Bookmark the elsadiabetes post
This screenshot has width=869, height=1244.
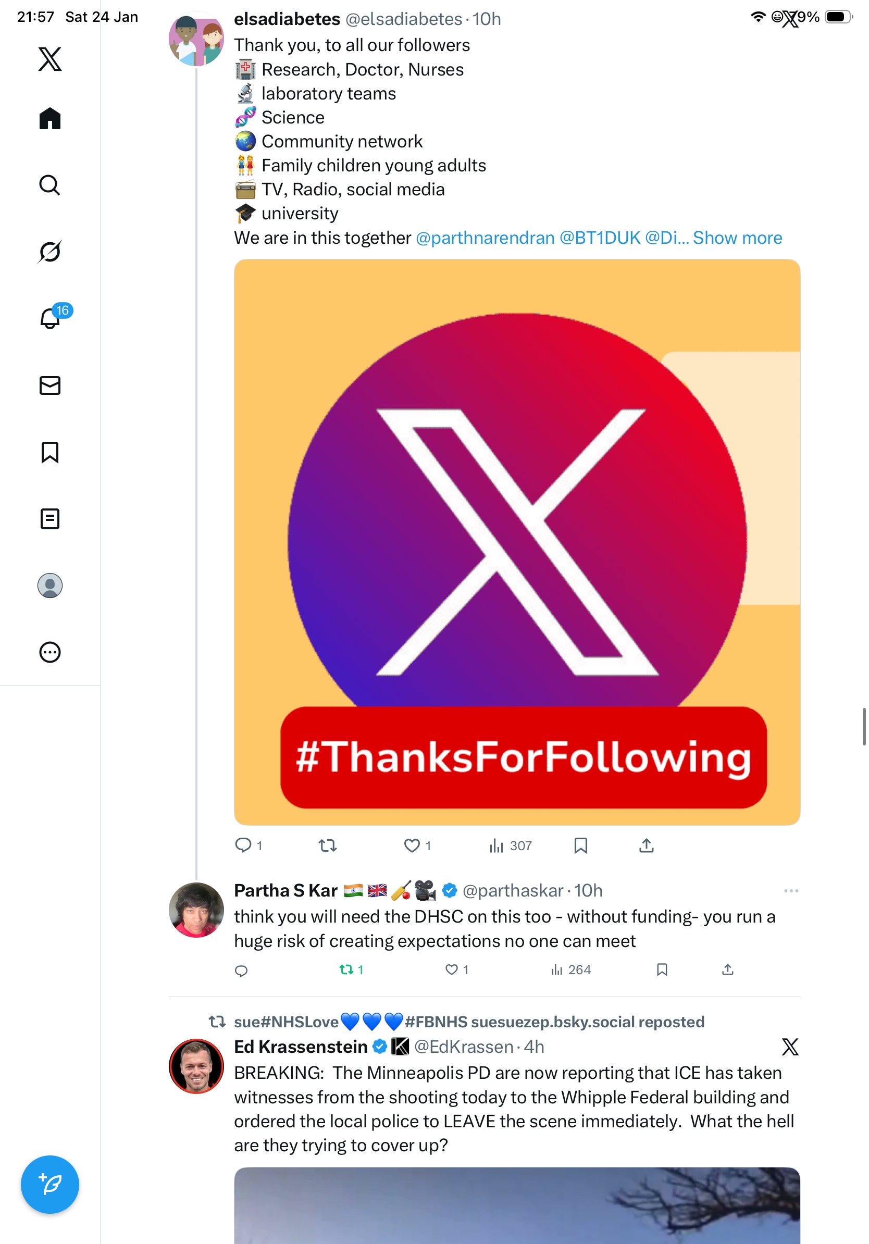coord(581,845)
